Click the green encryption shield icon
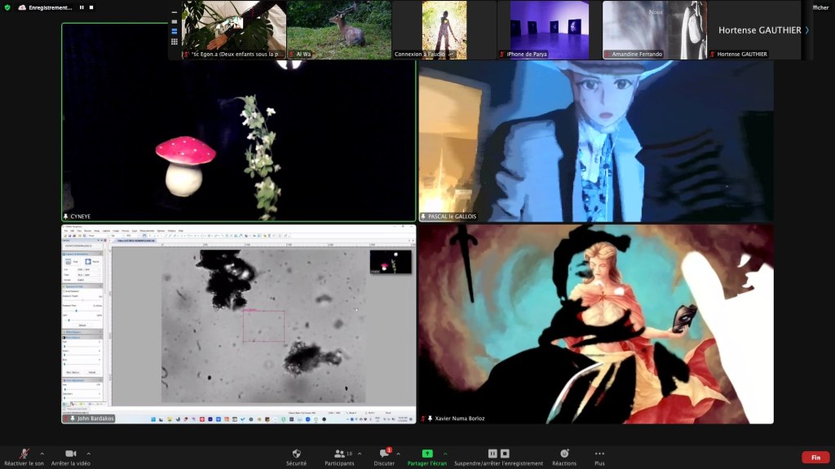 pyautogui.click(x=7, y=7)
